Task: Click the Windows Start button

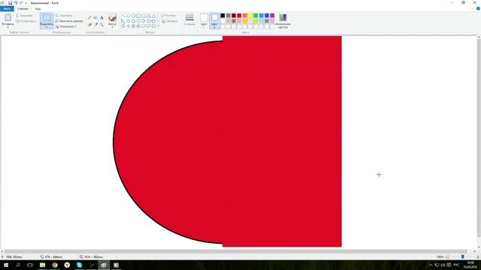Action: pos(6,265)
